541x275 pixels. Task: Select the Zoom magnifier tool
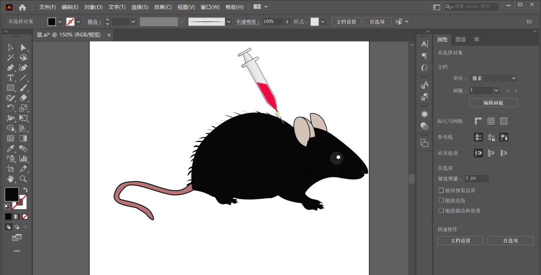(x=23, y=178)
